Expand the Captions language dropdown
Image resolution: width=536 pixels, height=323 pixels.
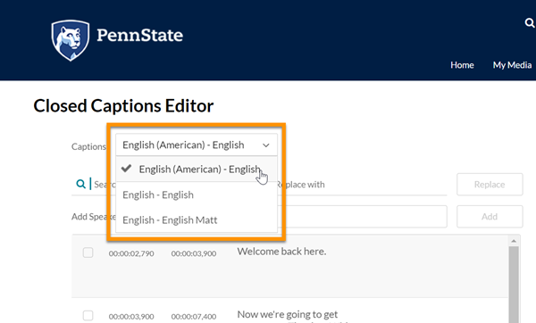(x=197, y=145)
